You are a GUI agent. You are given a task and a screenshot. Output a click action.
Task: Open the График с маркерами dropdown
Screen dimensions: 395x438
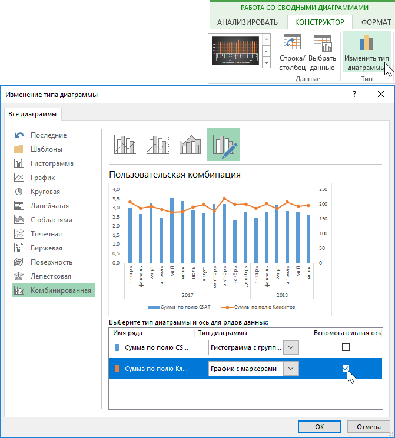[291, 369]
